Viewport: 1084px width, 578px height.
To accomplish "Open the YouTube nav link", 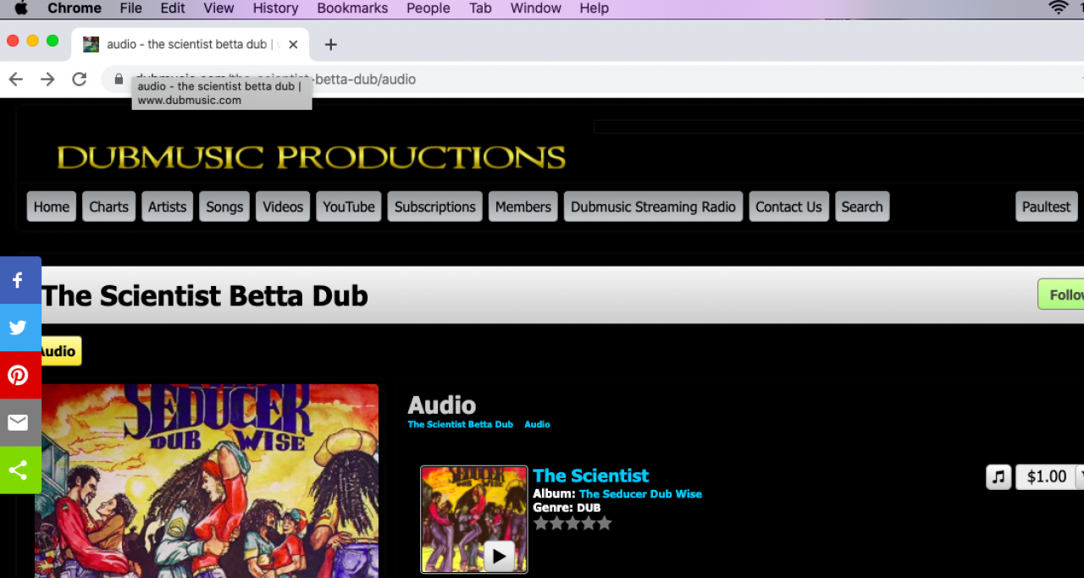I will coord(349,206).
